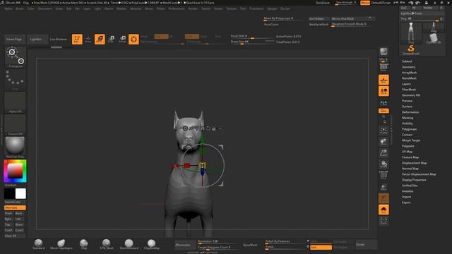This screenshot has height=254, width=452.
Task: Click the Xpose icon on right shelf
Action: coord(383,221)
